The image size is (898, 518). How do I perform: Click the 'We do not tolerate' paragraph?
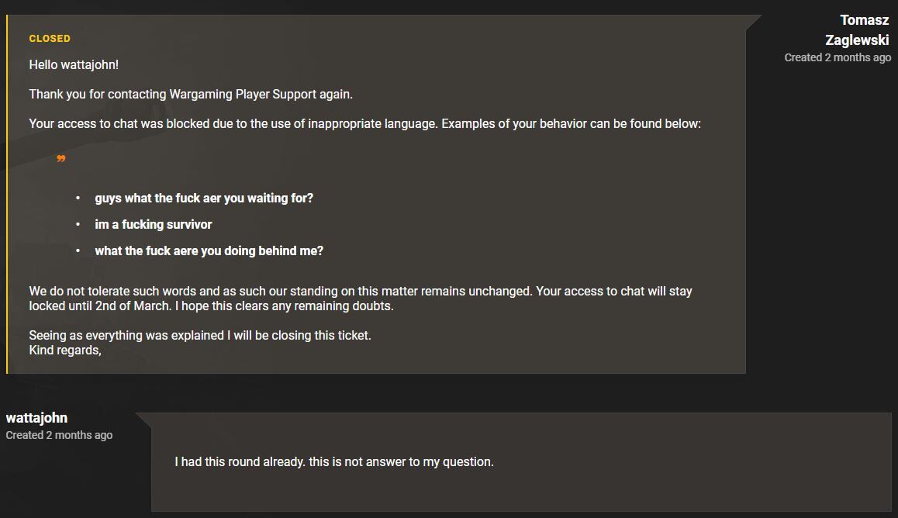point(361,299)
